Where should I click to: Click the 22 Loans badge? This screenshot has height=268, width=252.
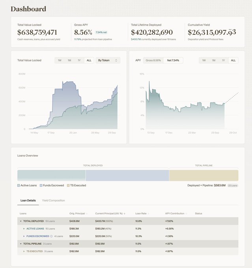[233, 186]
